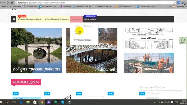Expand the БЛОКИ ДЛЯ ОФОРМЛЕНИЯ menu
The height and width of the screenshot is (105, 187).
30,19
